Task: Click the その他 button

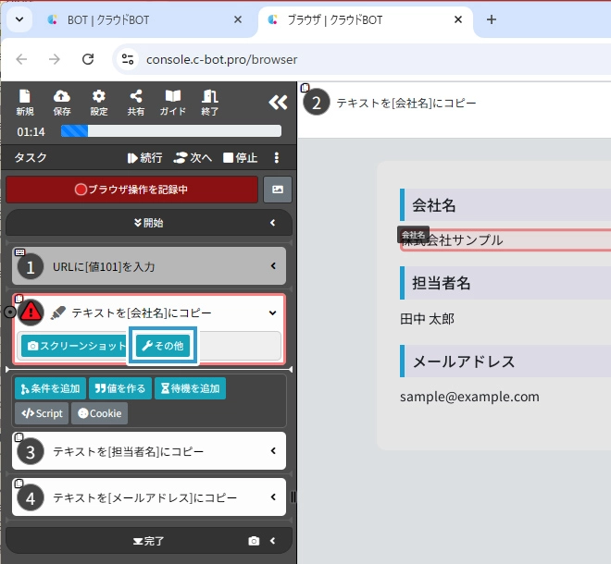Action: click(x=162, y=346)
